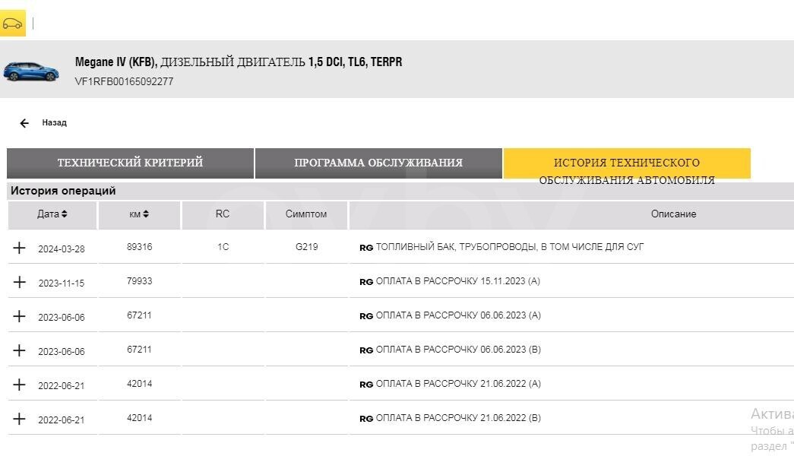The image size is (794, 456).
Task: Click the symptom code G219
Action: pos(307,247)
